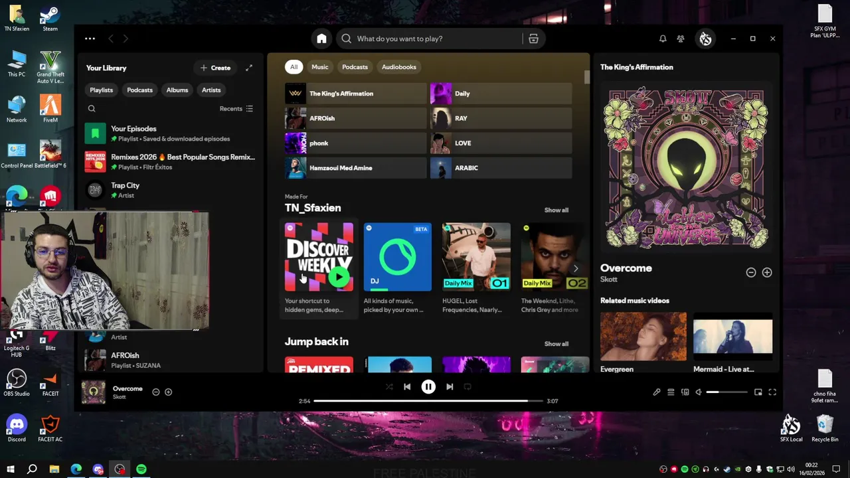
Task: Open the Daily shortcut tile
Action: (x=501, y=94)
